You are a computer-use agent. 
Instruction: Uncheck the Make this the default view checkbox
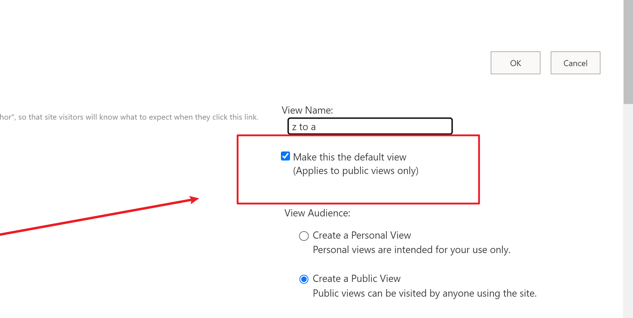pyautogui.click(x=285, y=156)
